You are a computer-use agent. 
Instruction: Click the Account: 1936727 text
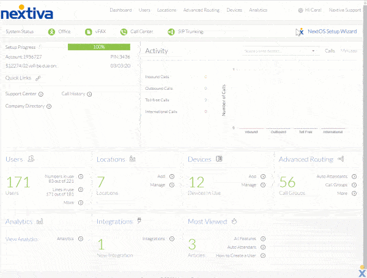(24, 57)
